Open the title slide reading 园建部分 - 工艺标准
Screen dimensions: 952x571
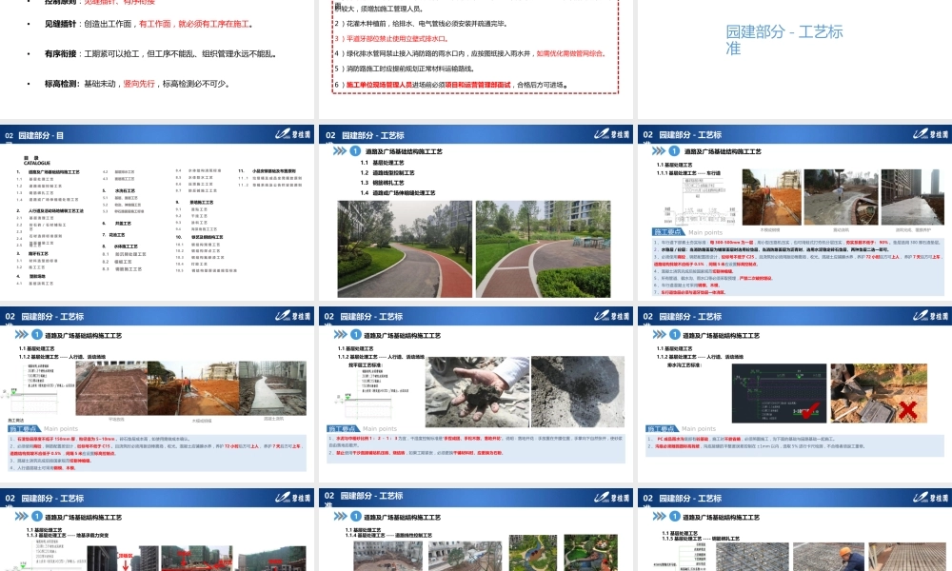pos(795,59)
